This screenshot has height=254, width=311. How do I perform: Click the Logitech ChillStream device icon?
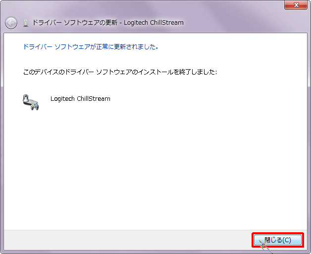coord(31,102)
